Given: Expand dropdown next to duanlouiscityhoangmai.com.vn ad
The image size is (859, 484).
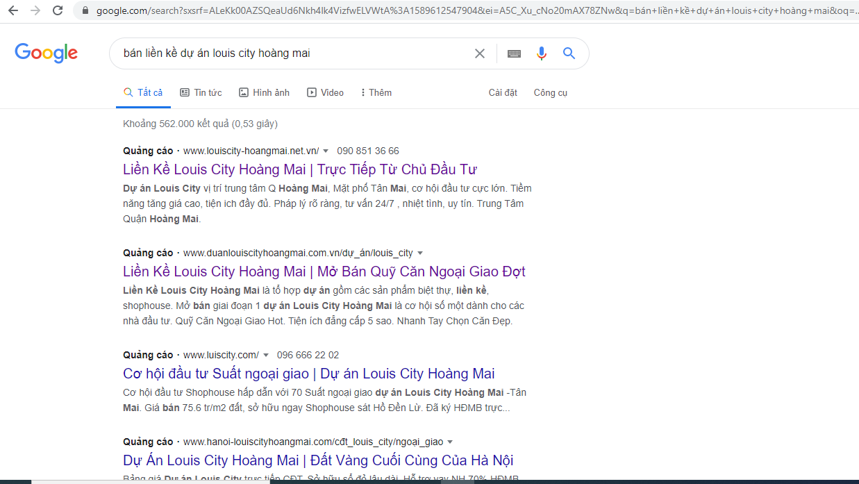Looking at the screenshot, I should pyautogui.click(x=420, y=253).
